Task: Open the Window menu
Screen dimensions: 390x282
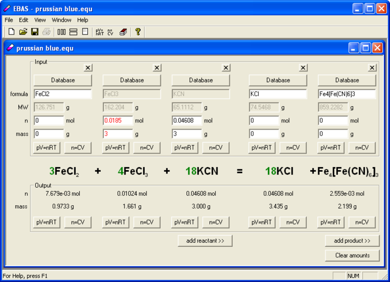Action: pyautogui.click(x=62, y=20)
